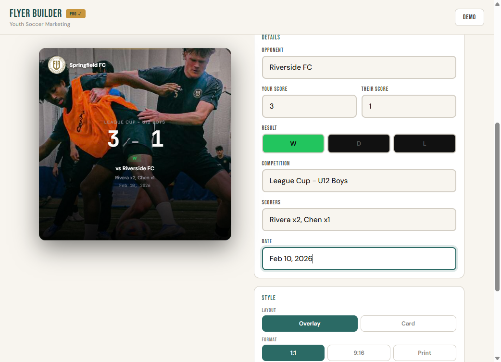The height and width of the screenshot is (362, 501).
Task: Switch layout to Card
Action: point(408,323)
